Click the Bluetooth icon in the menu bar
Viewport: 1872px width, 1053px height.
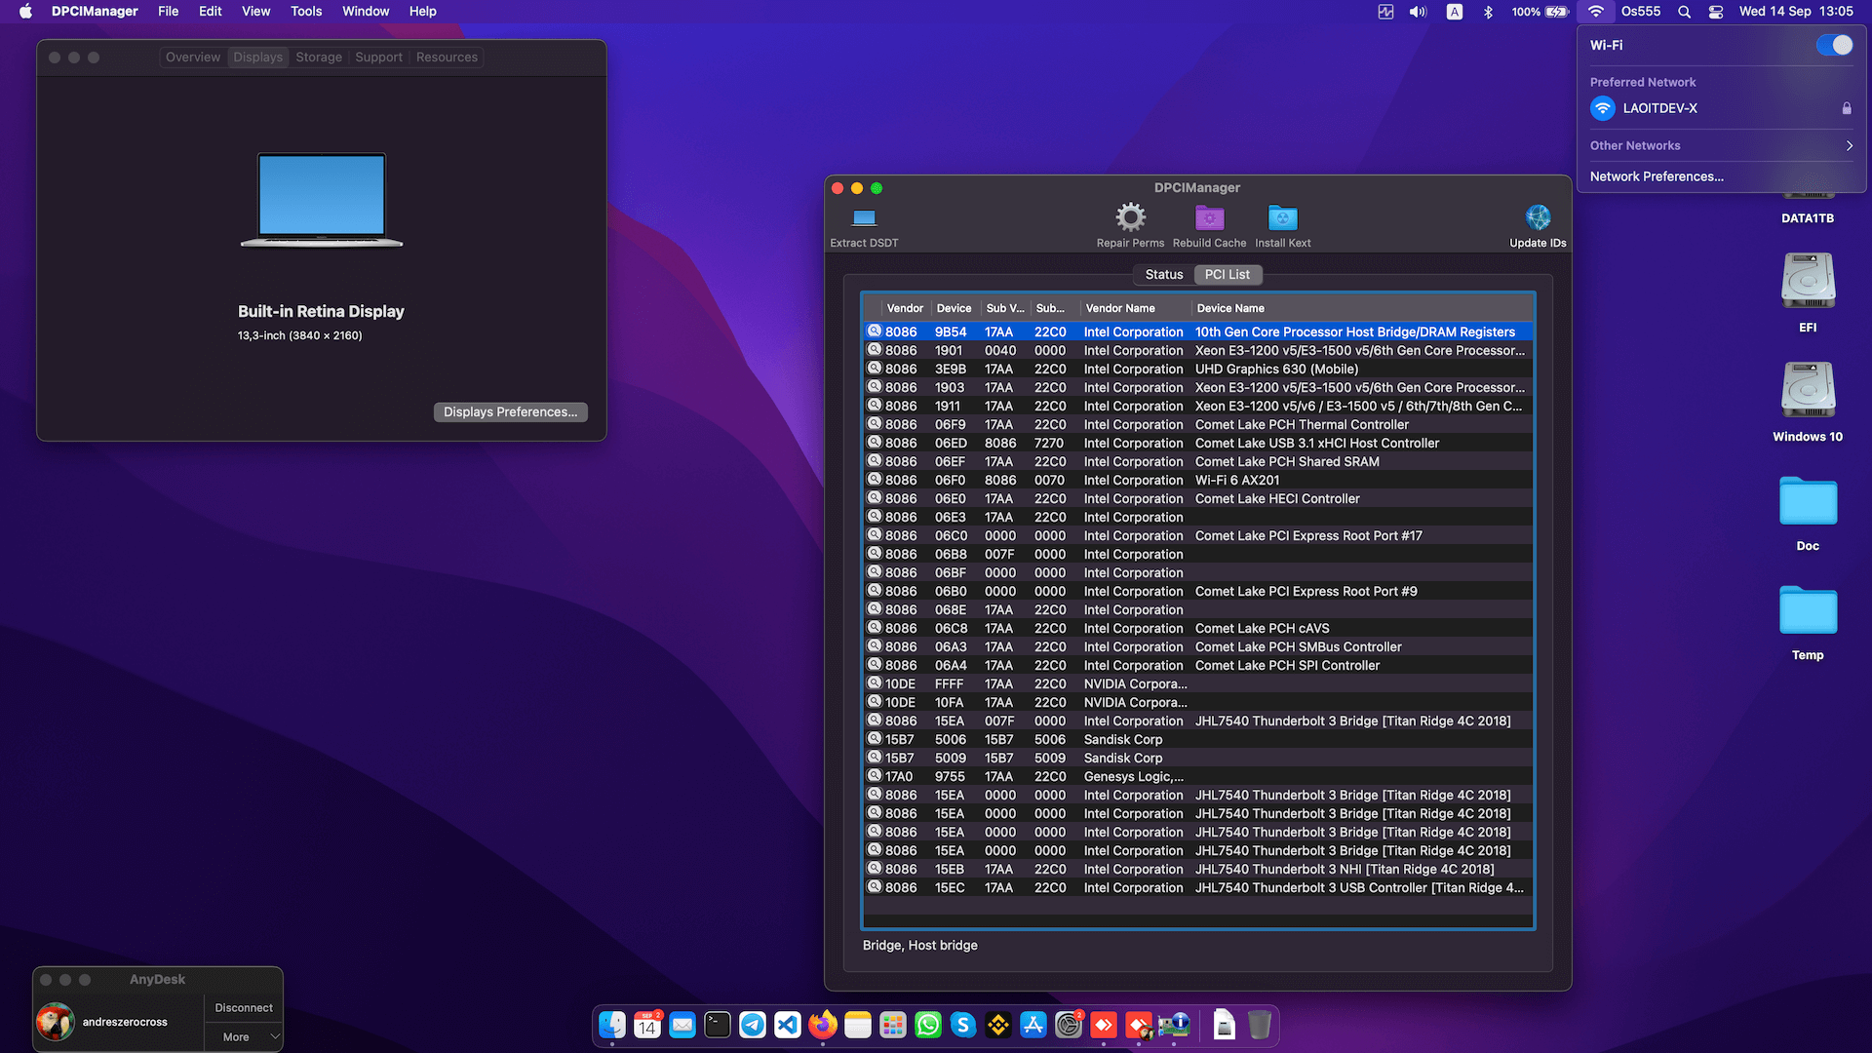[x=1488, y=12]
